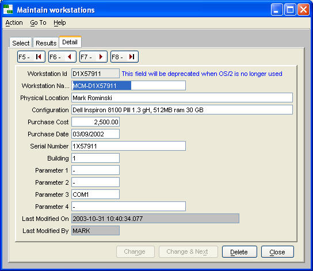The width and height of the screenshot is (313, 271).
Task: Go to first record with F5 button
Action: click(31, 57)
